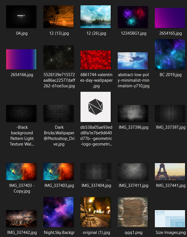This screenshot has width=187, height=237.
Task: Select the city night IMG_337442.jpg thumbnail
Action: coord(21,219)
